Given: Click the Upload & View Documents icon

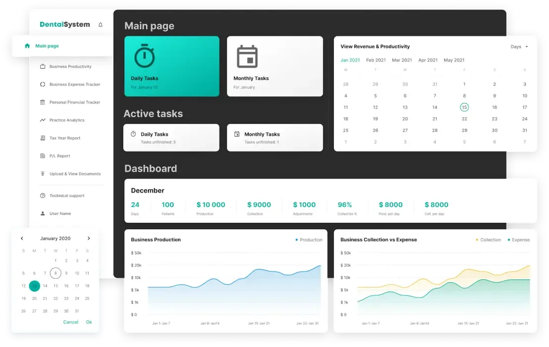Looking at the screenshot, I should click(43, 173).
